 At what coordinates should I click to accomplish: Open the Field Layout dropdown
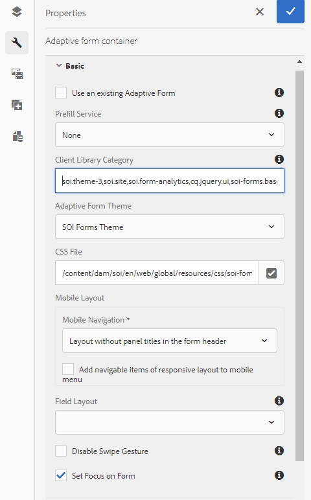click(170, 422)
